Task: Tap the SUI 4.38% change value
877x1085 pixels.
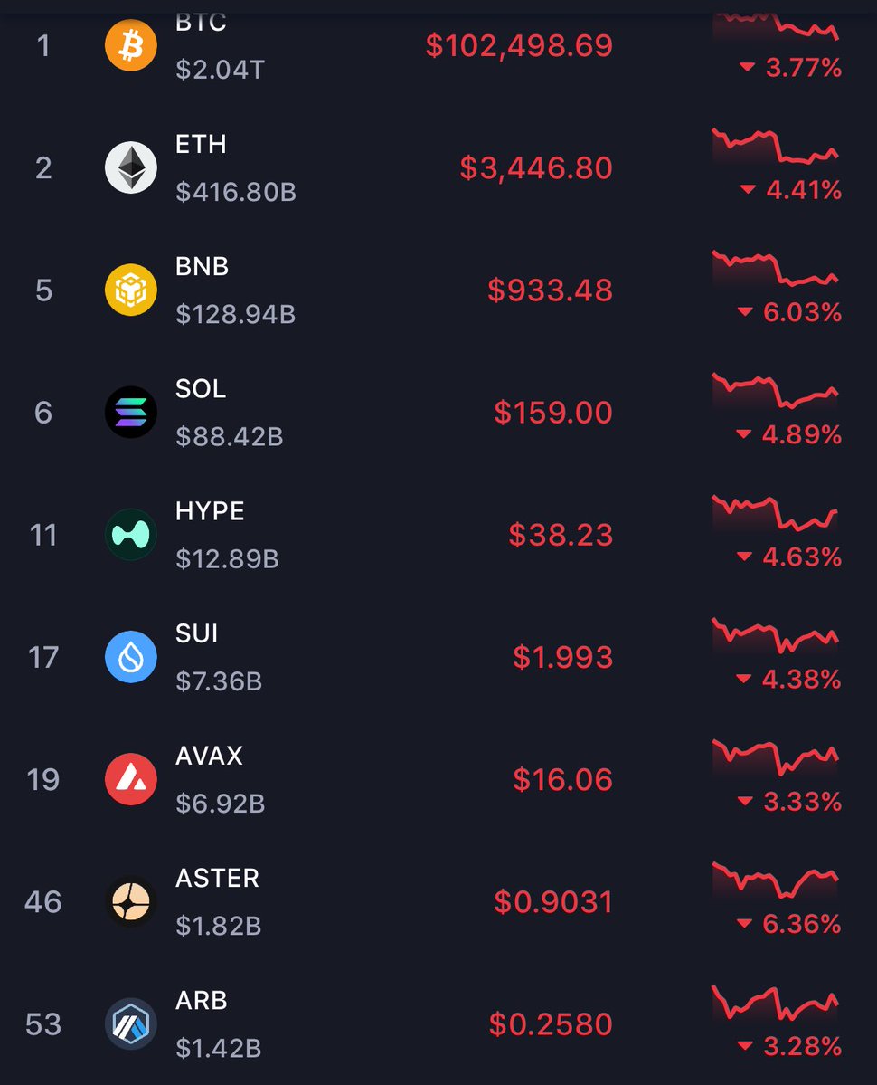Action: 789,680
